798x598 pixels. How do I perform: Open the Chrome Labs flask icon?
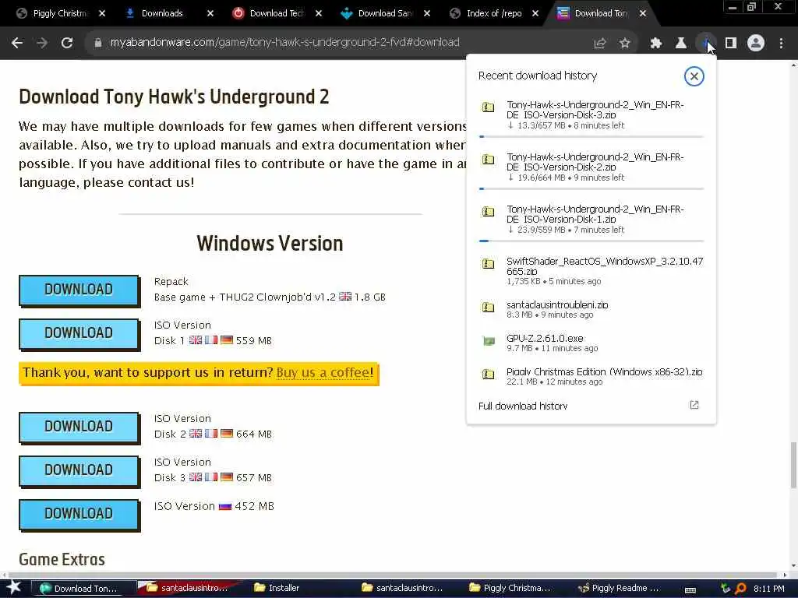681,44
